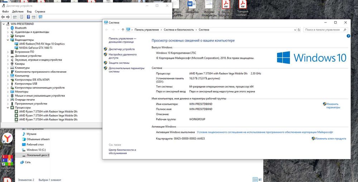Click Система и безопасность breadcrumb
This screenshot has height=182, width=358.
tap(179, 30)
